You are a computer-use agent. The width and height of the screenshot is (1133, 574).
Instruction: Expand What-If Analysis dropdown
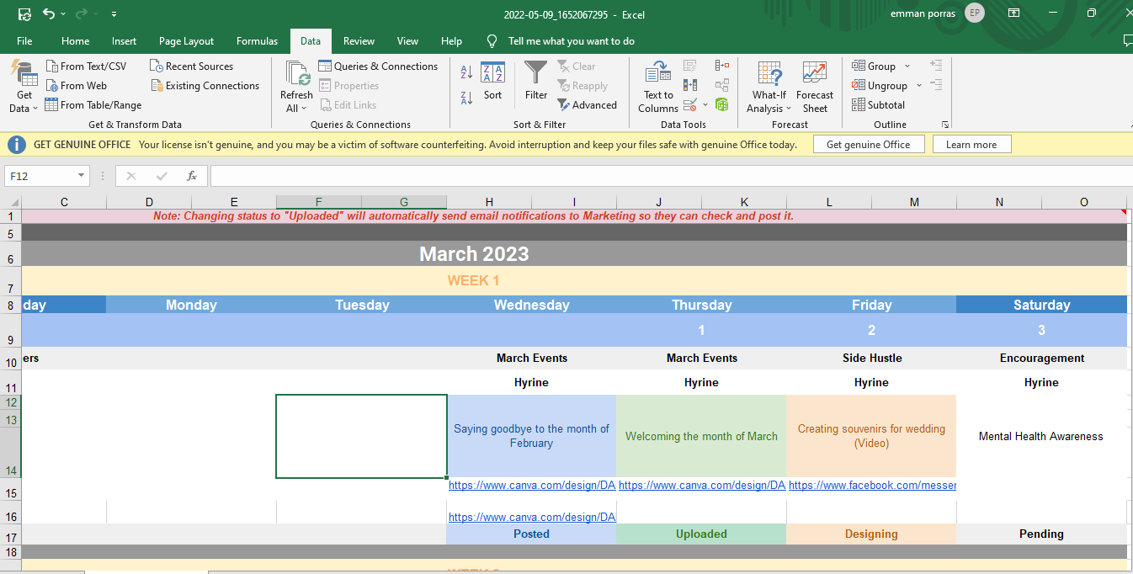[789, 109]
